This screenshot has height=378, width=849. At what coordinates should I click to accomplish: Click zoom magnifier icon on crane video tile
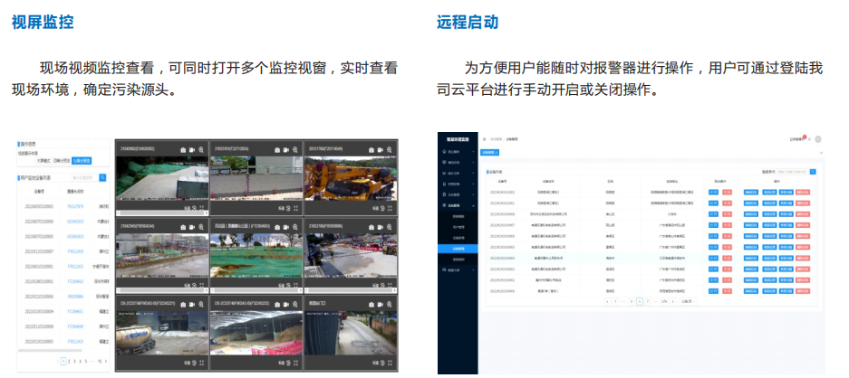[x=390, y=149]
